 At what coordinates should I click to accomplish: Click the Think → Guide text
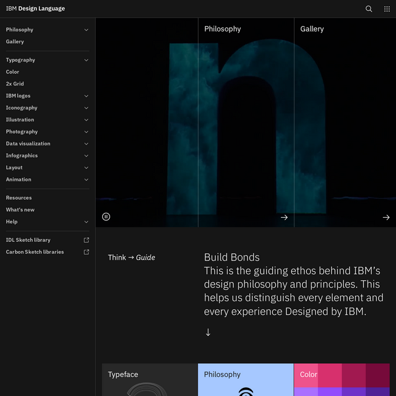point(132,257)
